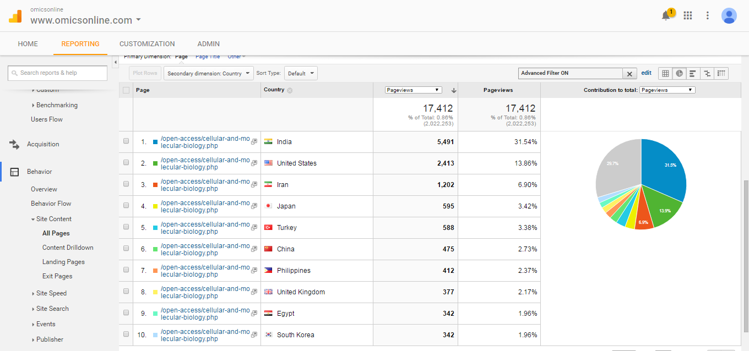Screen dimensions: 749x351
Task: Go to the HOME tab
Action: (28, 44)
